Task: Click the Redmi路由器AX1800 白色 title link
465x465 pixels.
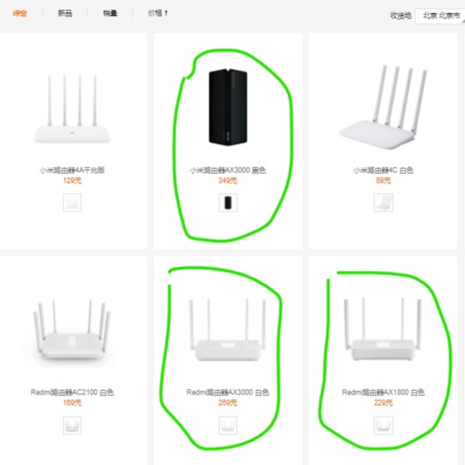Action: [383, 392]
